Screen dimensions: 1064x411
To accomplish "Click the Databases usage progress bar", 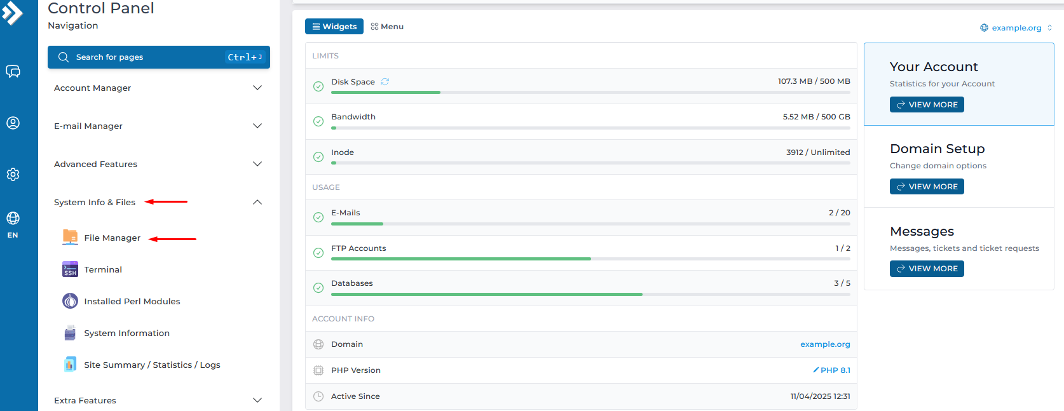I will (590, 295).
